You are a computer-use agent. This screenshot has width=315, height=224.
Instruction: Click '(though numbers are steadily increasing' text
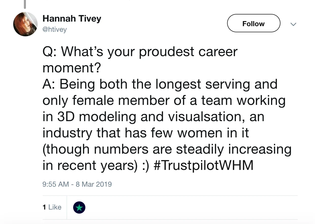[x=167, y=149]
